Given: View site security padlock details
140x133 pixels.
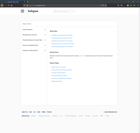Looking at the screenshot, I should 27,6.
